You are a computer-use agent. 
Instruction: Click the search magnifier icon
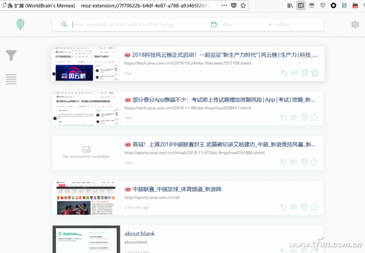[64, 25]
